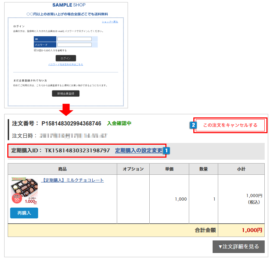This screenshot has height=260, width=271.
Task: Tick the 次回からIDの入力を省略する checkbox
Action: click(x=35, y=50)
